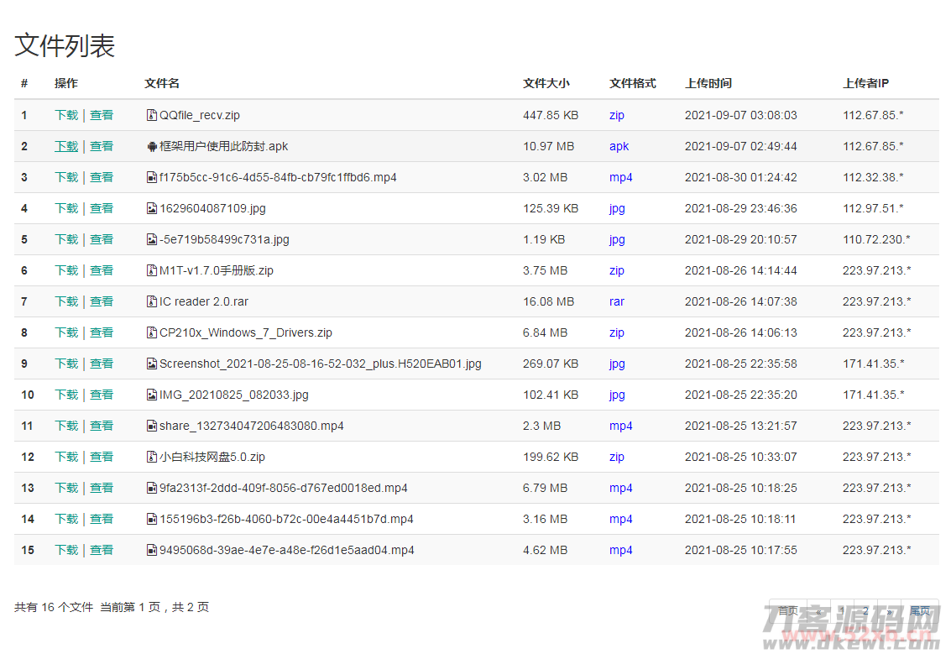
Task: Click the 尾页 last-page button
Action: tap(919, 611)
